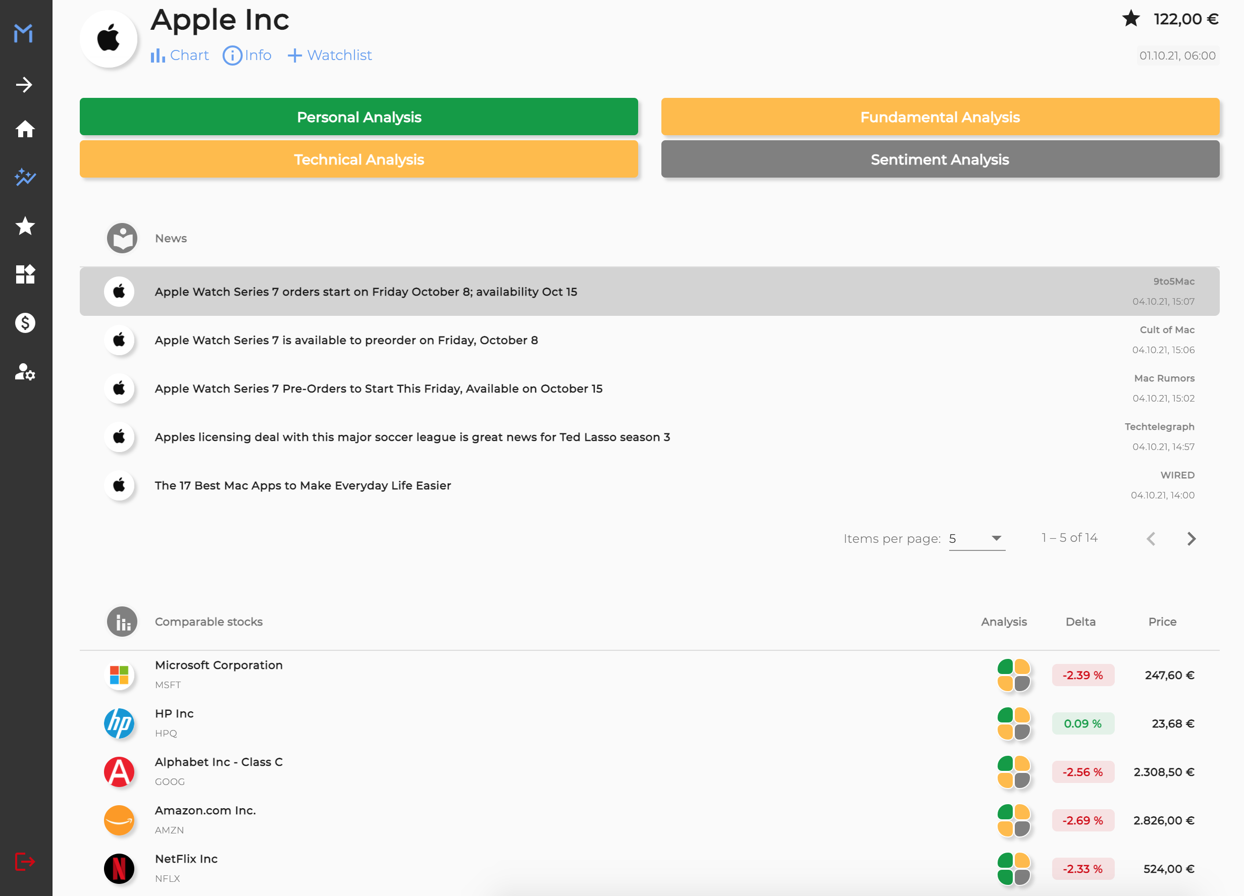Open Fundamental Analysis panel
The width and height of the screenshot is (1244, 896).
coord(940,117)
